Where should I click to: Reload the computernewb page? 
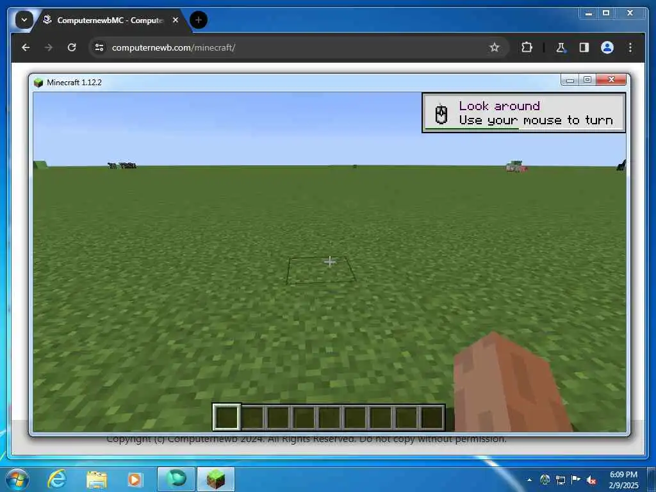pyautogui.click(x=72, y=47)
